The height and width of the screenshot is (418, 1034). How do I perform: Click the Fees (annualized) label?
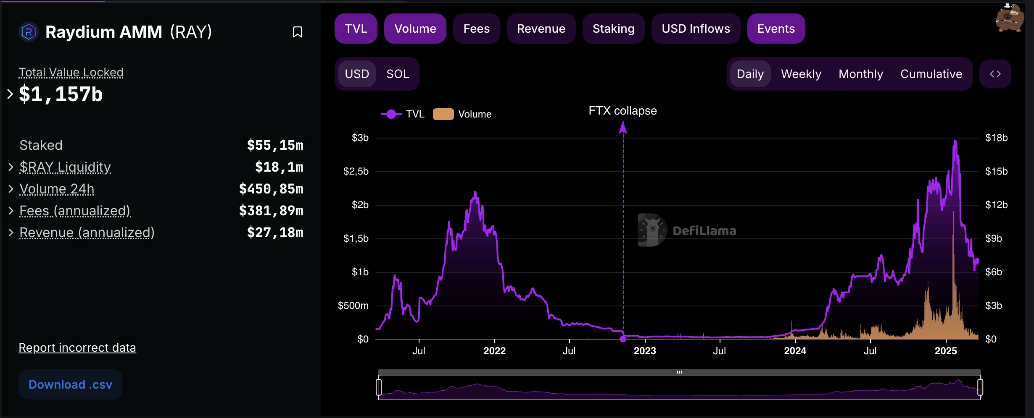click(x=75, y=211)
